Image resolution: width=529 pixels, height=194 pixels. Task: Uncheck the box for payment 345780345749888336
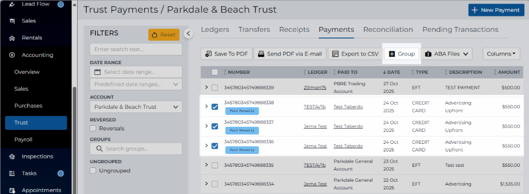pyautogui.click(x=214, y=146)
